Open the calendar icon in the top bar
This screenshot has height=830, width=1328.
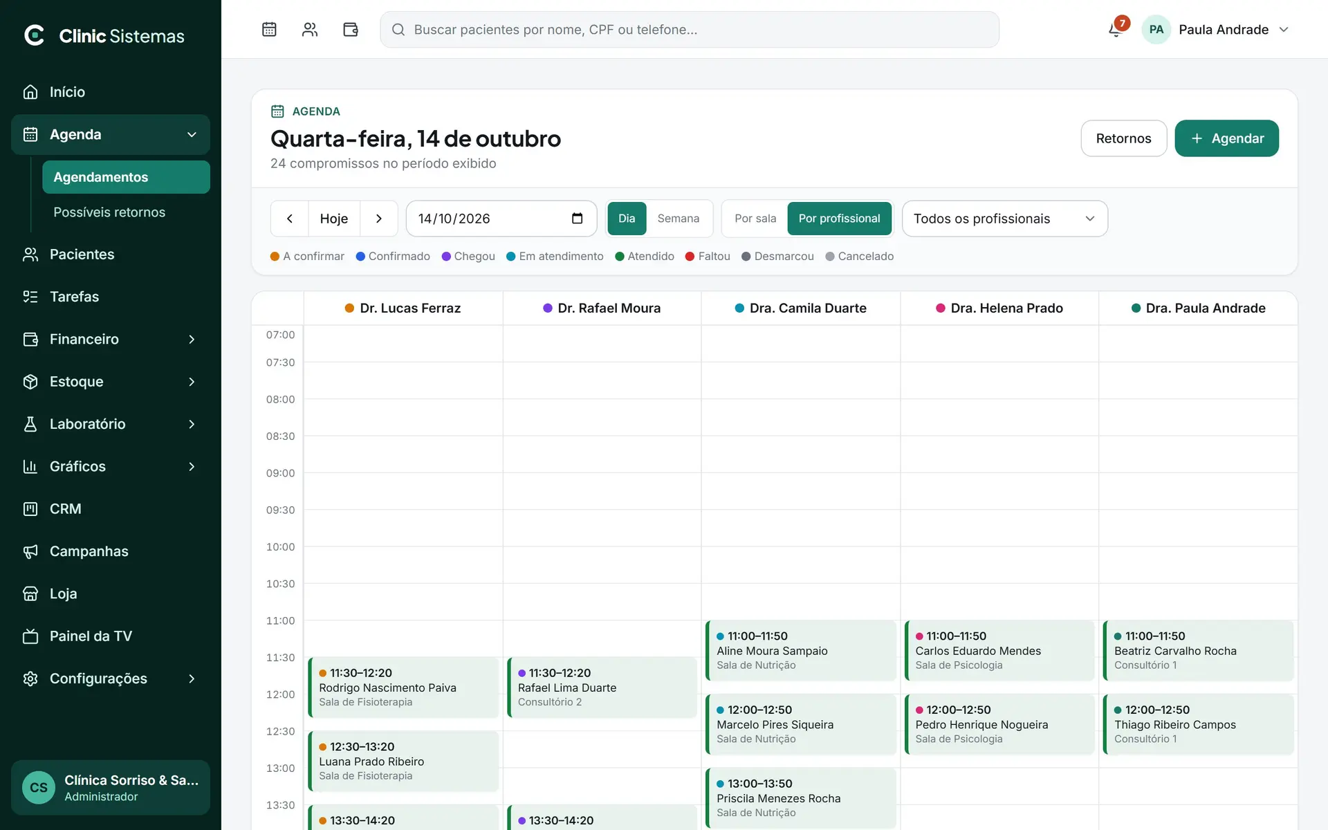click(269, 29)
